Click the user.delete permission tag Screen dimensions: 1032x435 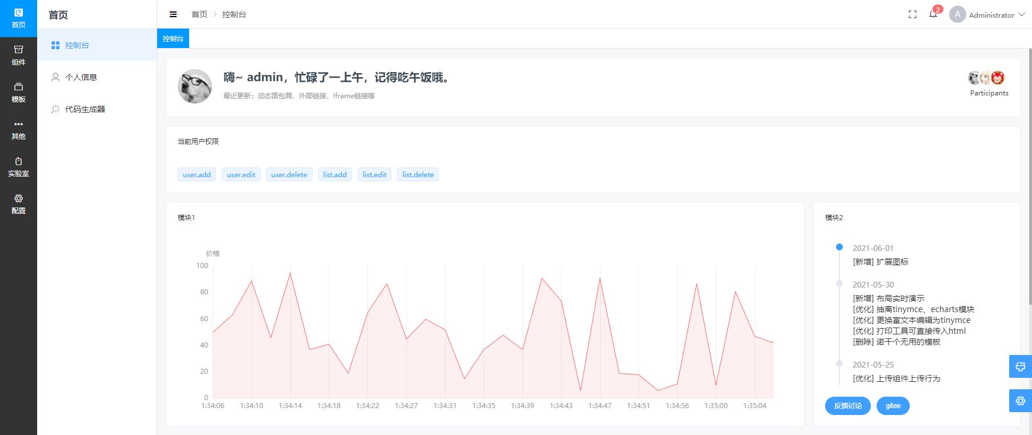pyautogui.click(x=289, y=174)
